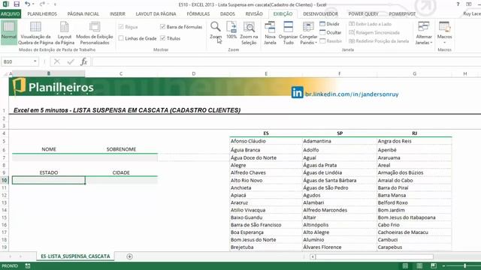Cancel formula entry X icon

tap(57, 61)
